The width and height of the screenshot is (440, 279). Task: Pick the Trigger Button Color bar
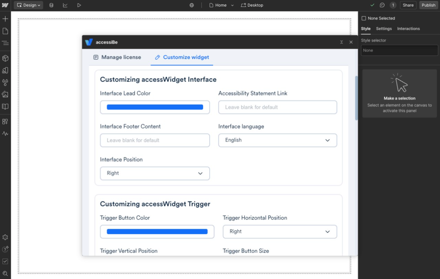click(157, 232)
